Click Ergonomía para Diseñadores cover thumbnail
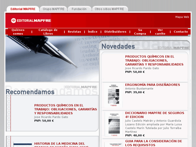Image resolution: width=196 pixels, height=147 pixels. coord(114,95)
